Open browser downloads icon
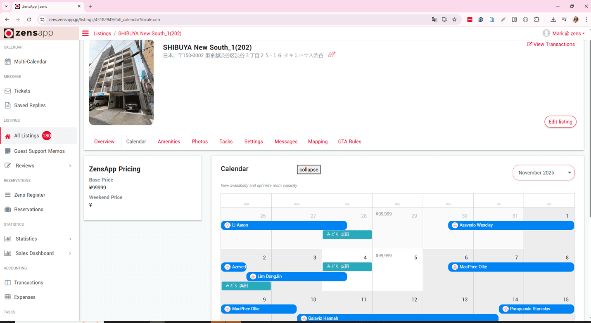Image resolution: width=591 pixels, height=323 pixels. tap(553, 19)
